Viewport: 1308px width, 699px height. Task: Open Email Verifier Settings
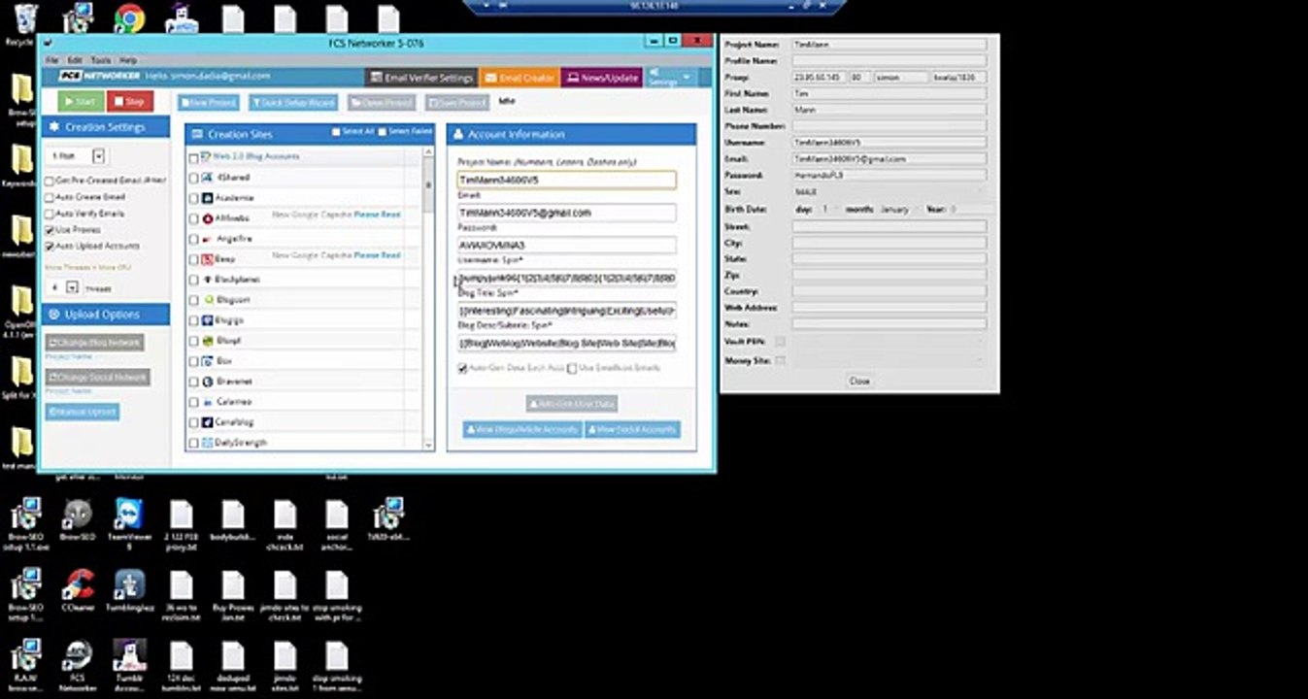[421, 78]
